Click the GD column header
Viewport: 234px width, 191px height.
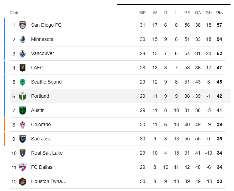[209, 13]
